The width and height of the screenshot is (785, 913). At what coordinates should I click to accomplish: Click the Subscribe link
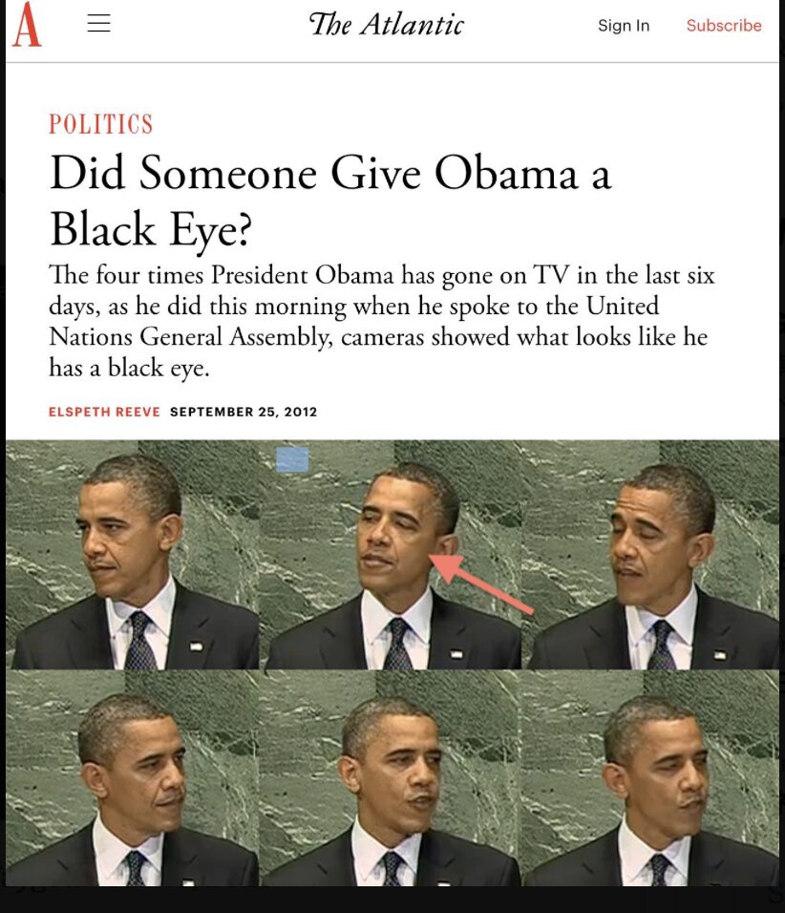point(724,26)
